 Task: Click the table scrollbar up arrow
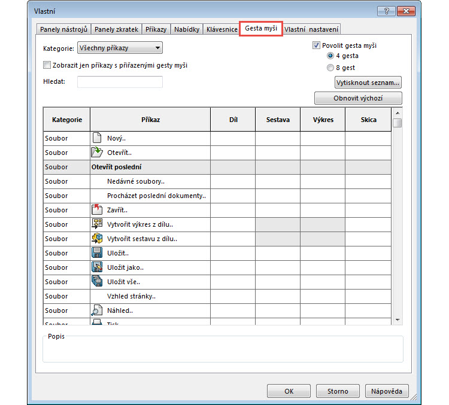pyautogui.click(x=398, y=113)
